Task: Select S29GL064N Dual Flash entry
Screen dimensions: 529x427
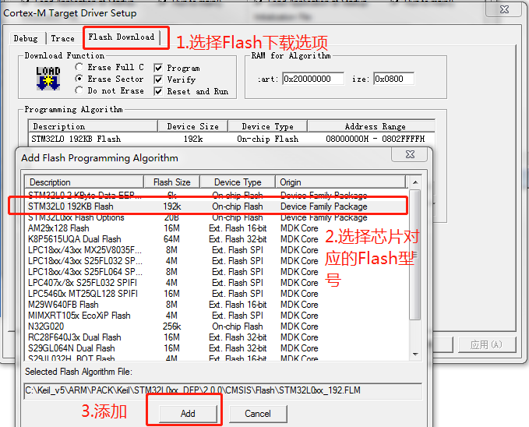Action: tap(216, 348)
